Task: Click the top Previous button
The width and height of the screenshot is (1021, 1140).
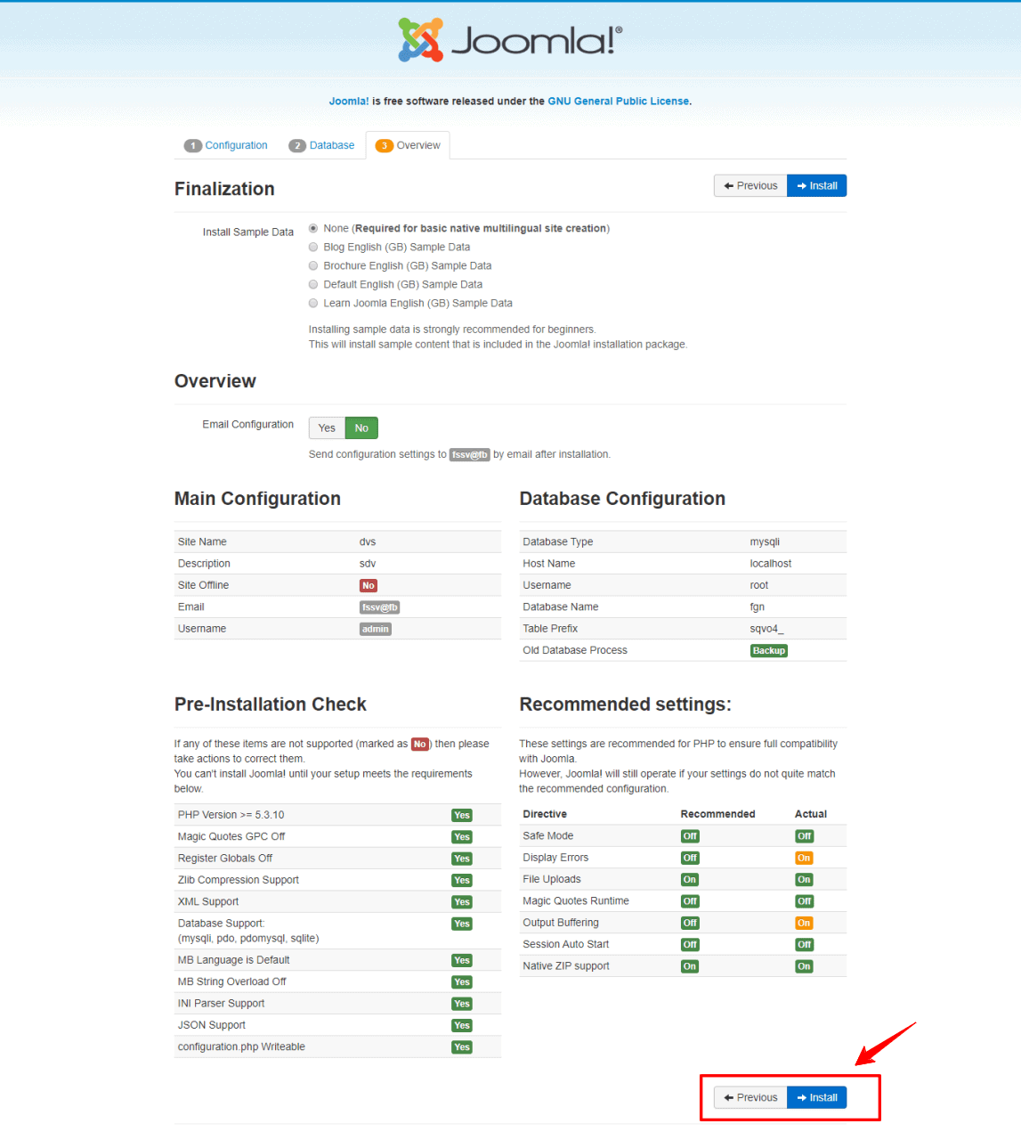Action: [750, 186]
